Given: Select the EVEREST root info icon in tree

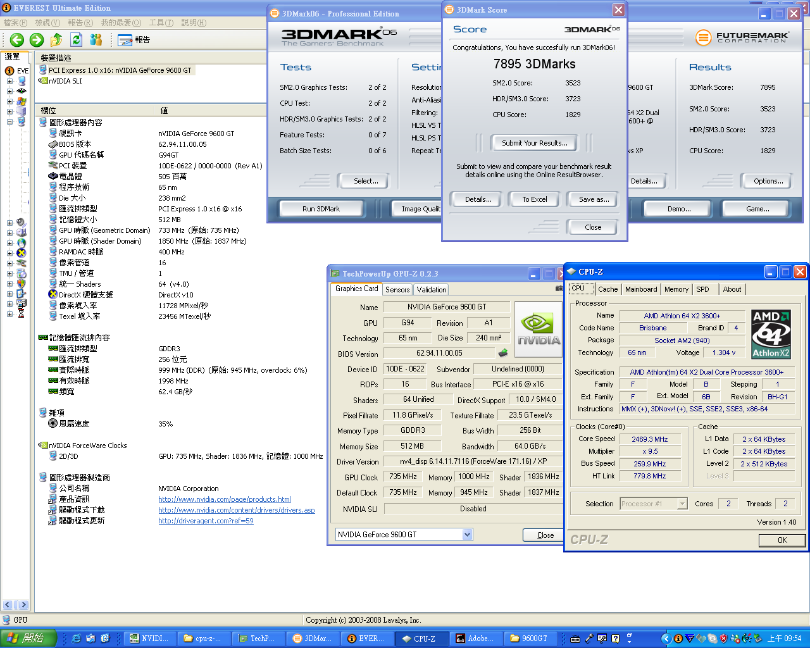Looking at the screenshot, I should 9,71.
